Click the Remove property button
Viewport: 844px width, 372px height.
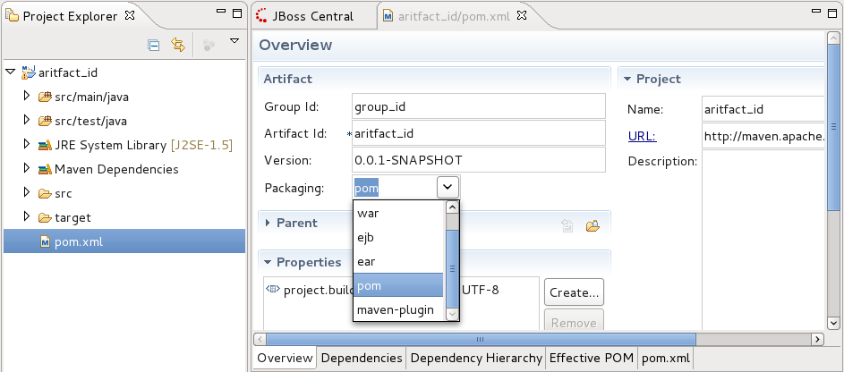574,320
